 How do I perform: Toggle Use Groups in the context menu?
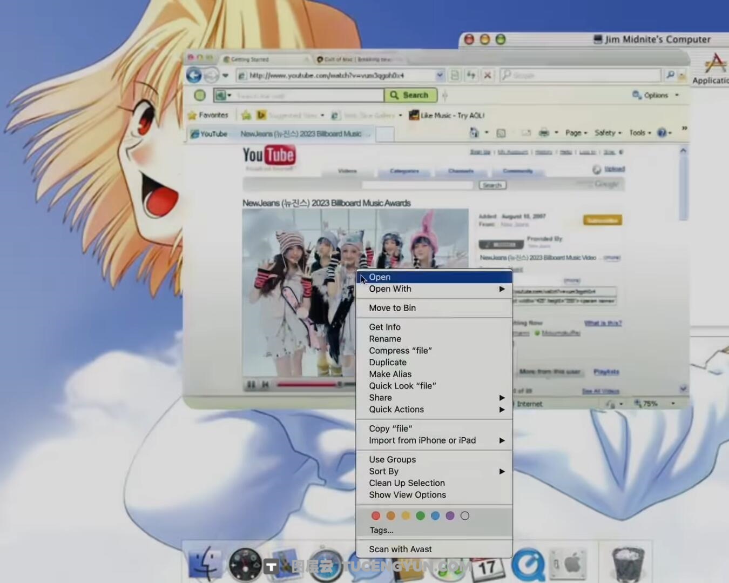[x=392, y=459]
